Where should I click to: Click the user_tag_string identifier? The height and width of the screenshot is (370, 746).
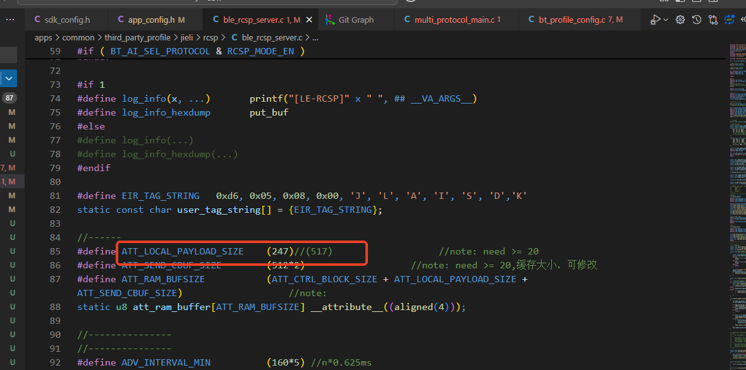coord(219,210)
